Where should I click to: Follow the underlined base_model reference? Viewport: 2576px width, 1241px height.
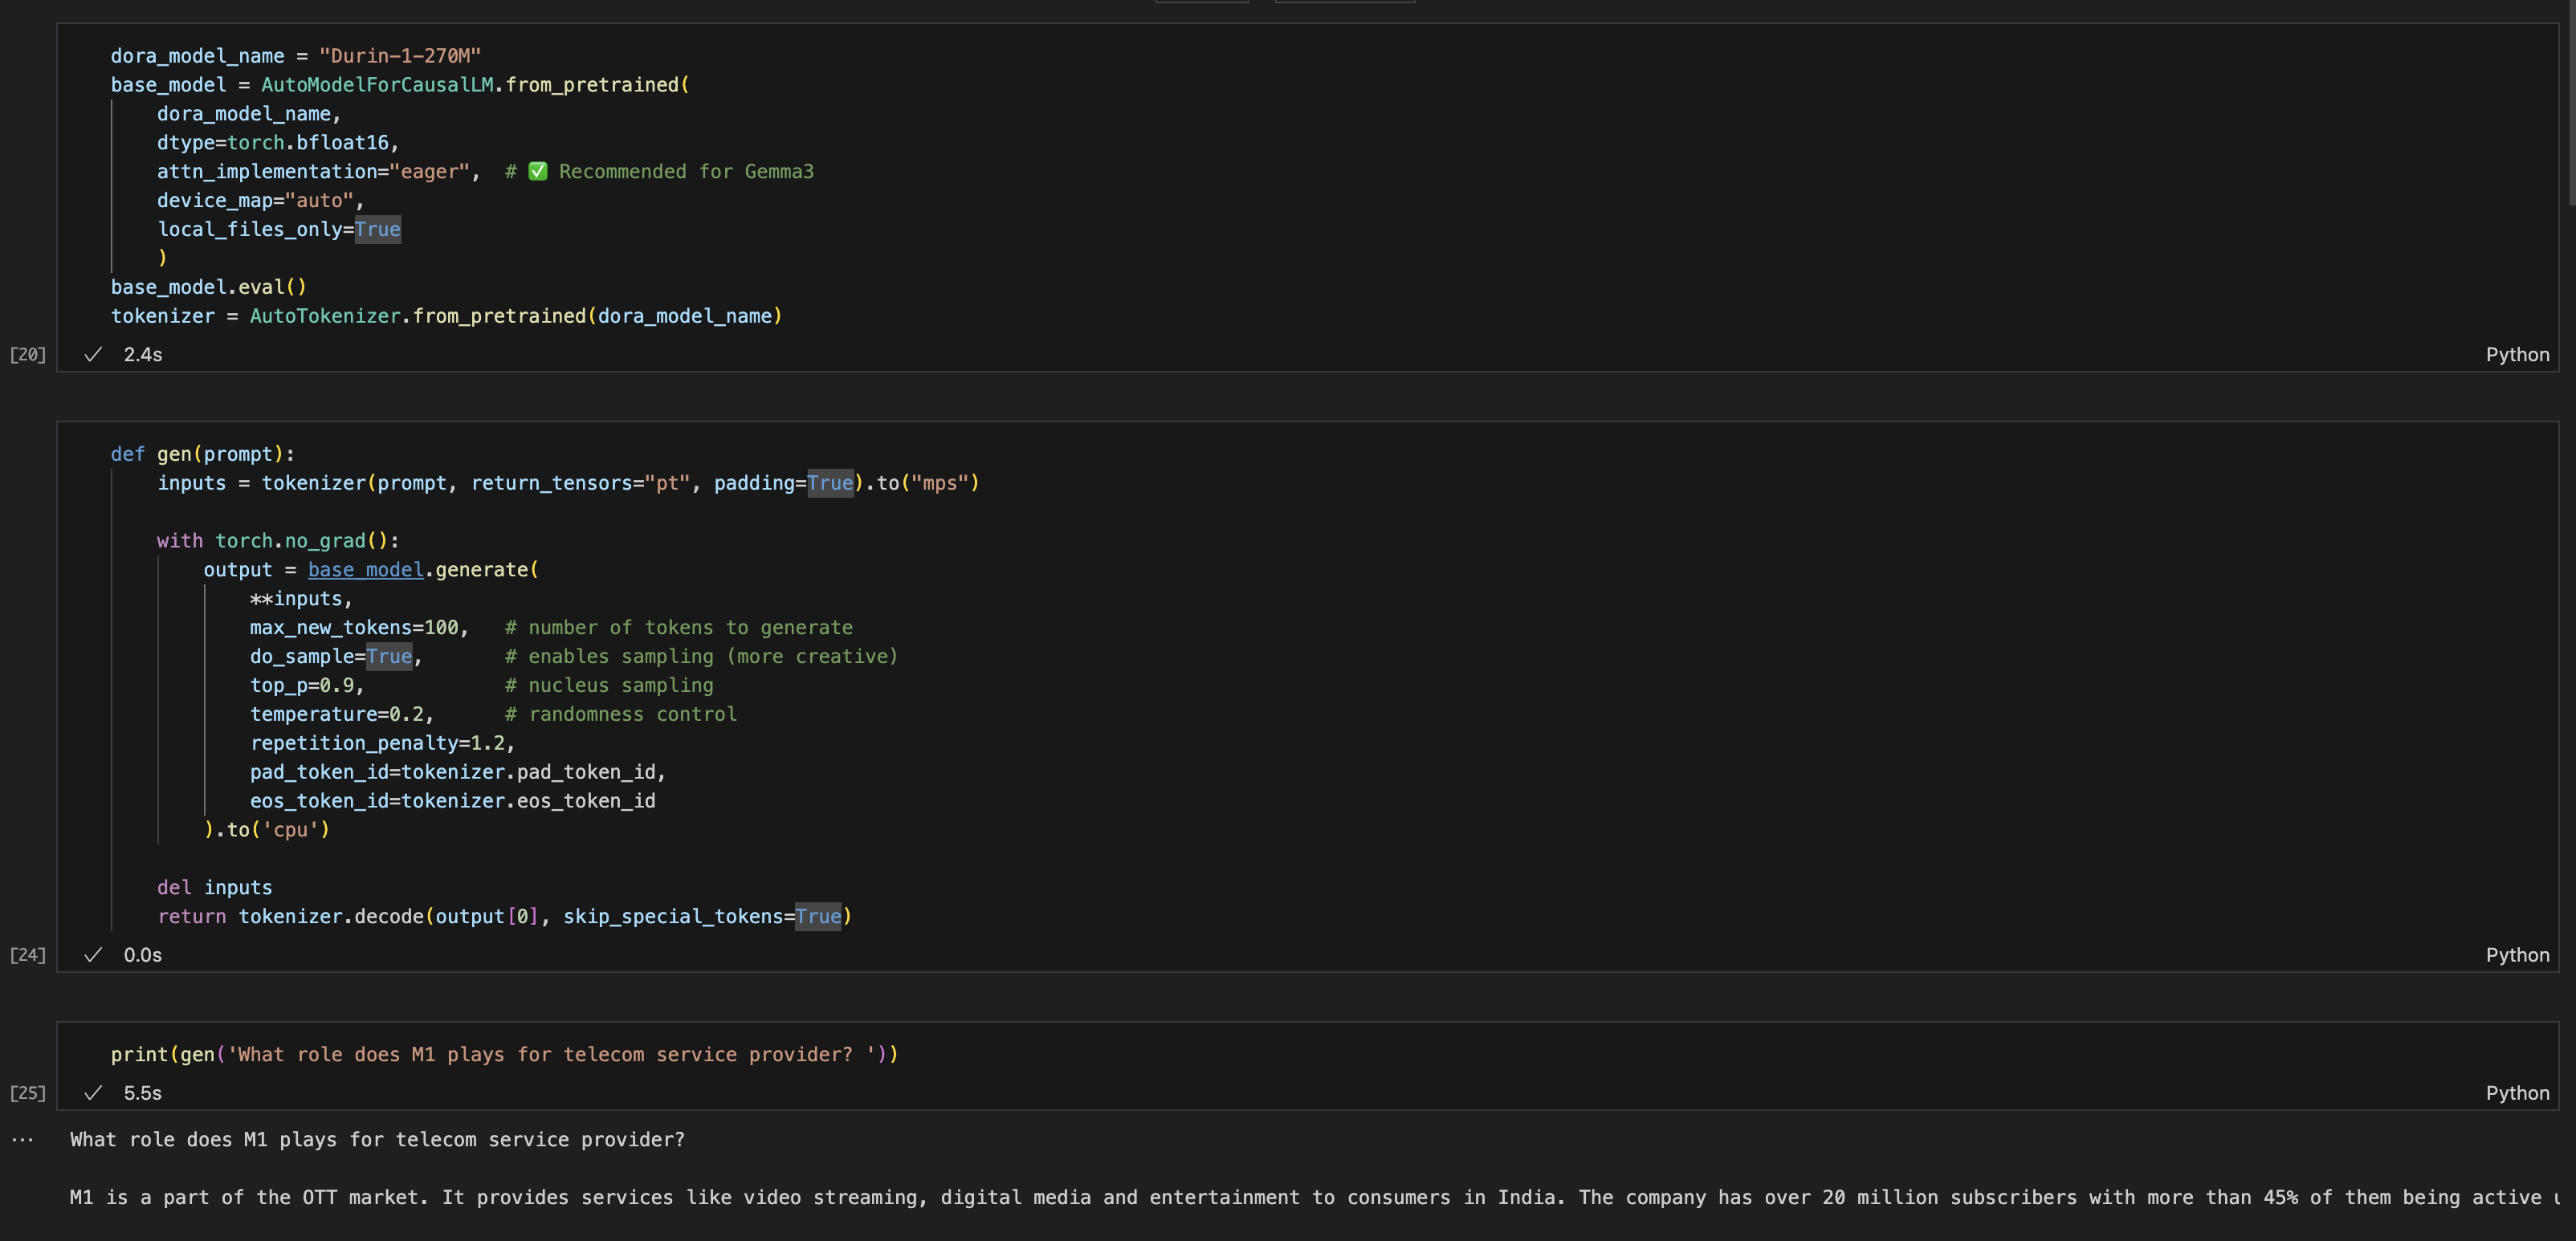pyautogui.click(x=365, y=569)
